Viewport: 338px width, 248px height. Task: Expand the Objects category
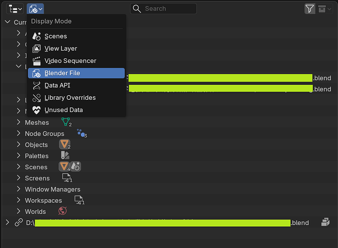click(x=18, y=144)
